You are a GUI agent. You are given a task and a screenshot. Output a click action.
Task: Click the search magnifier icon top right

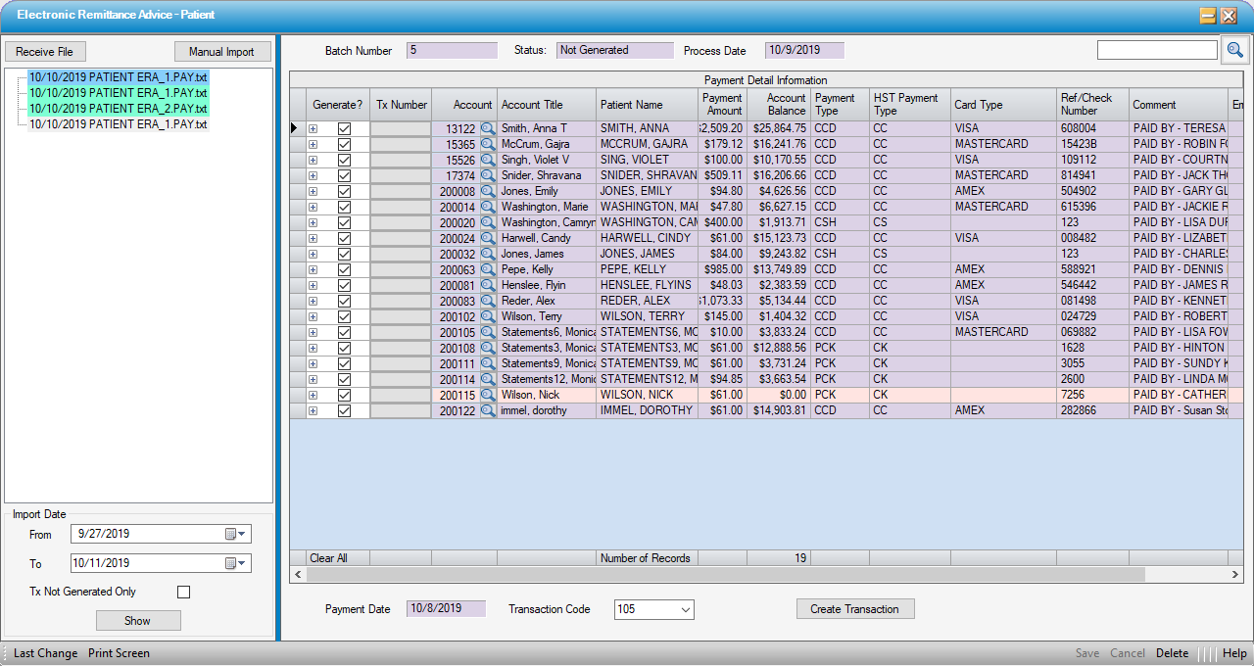(x=1234, y=50)
